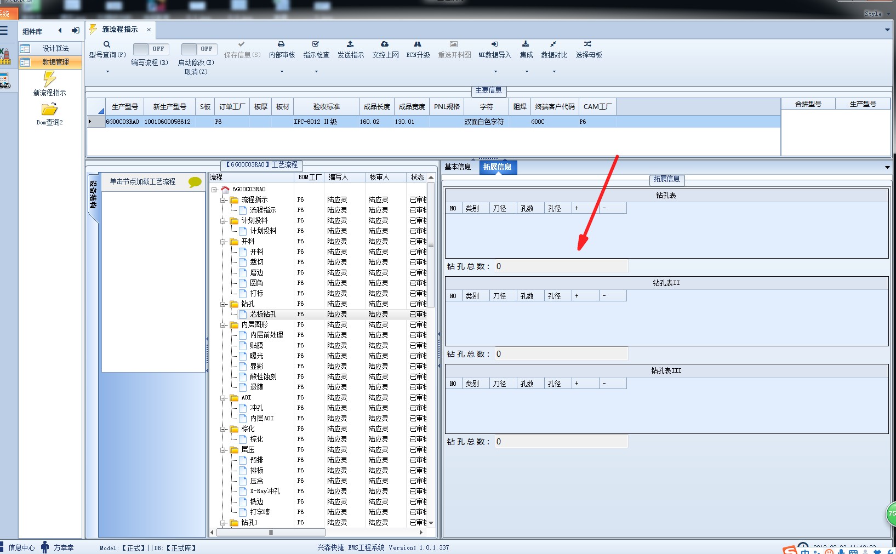The height and width of the screenshot is (554, 896).
Task: Click the hamburger menu icon at top left
Action: pyautogui.click(x=4, y=31)
